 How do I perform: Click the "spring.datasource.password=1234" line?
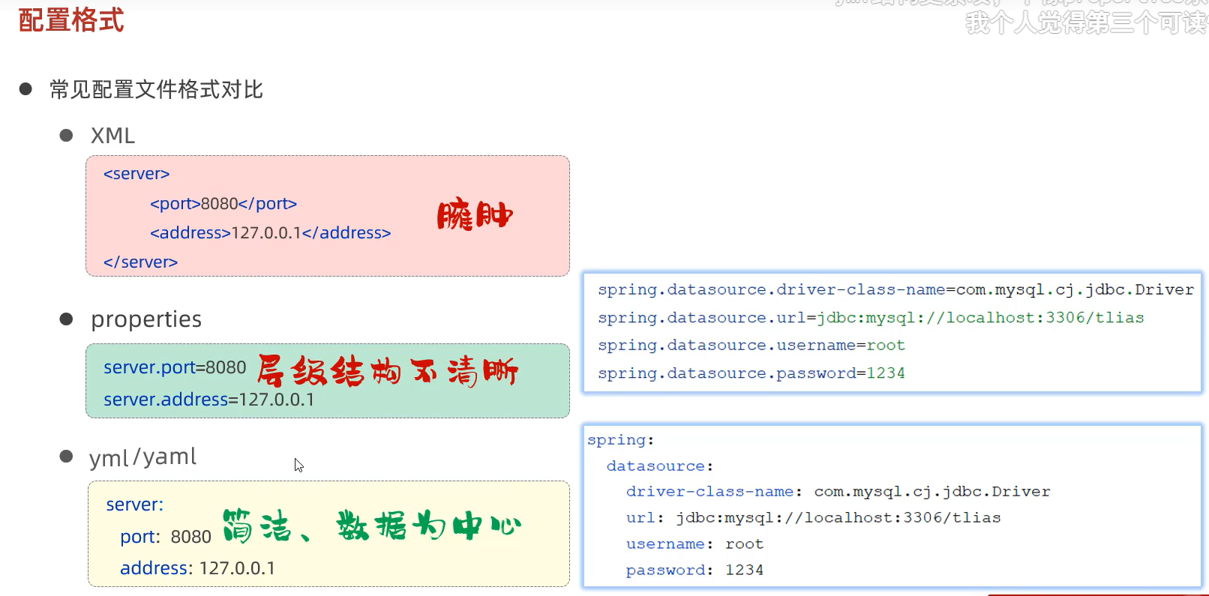751,373
